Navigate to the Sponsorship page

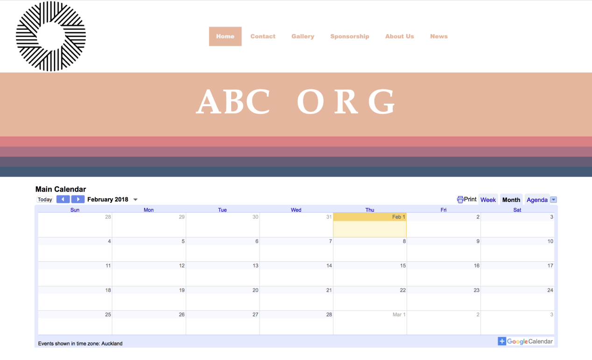pos(350,36)
